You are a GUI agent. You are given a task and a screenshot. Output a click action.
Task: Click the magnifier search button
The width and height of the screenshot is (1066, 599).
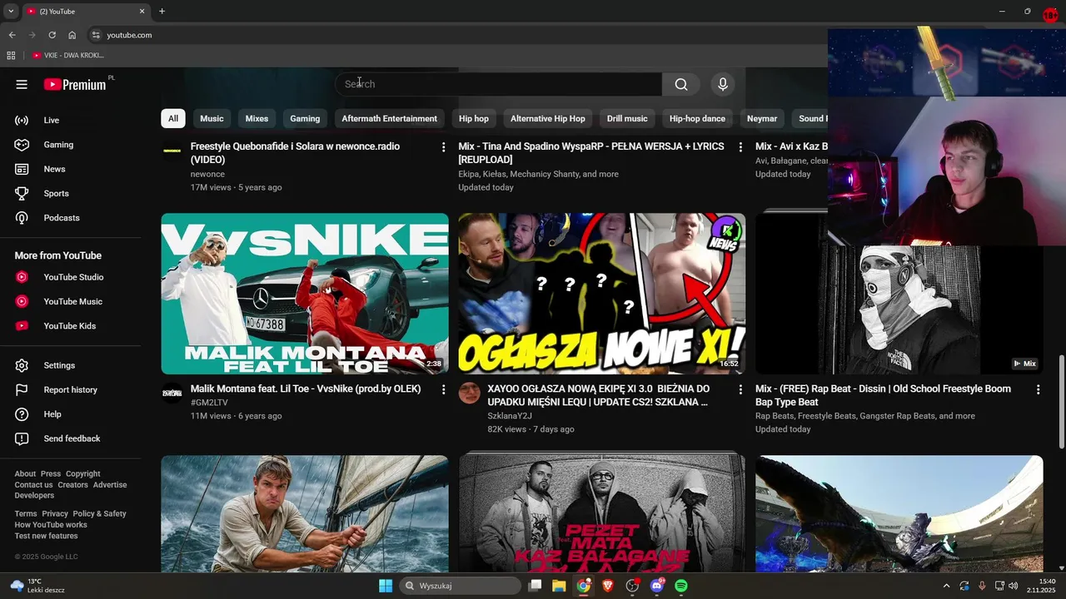pos(681,84)
